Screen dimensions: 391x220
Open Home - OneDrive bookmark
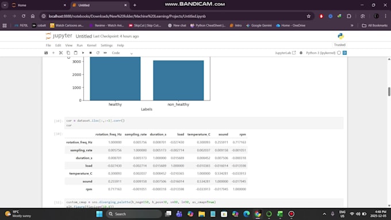(x=291, y=25)
